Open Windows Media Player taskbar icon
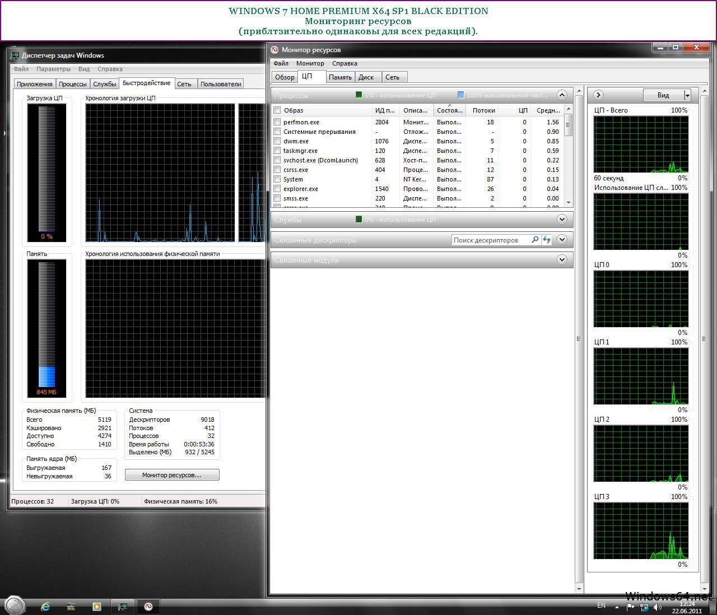Viewport: 717px width, 615px height. coord(96,606)
